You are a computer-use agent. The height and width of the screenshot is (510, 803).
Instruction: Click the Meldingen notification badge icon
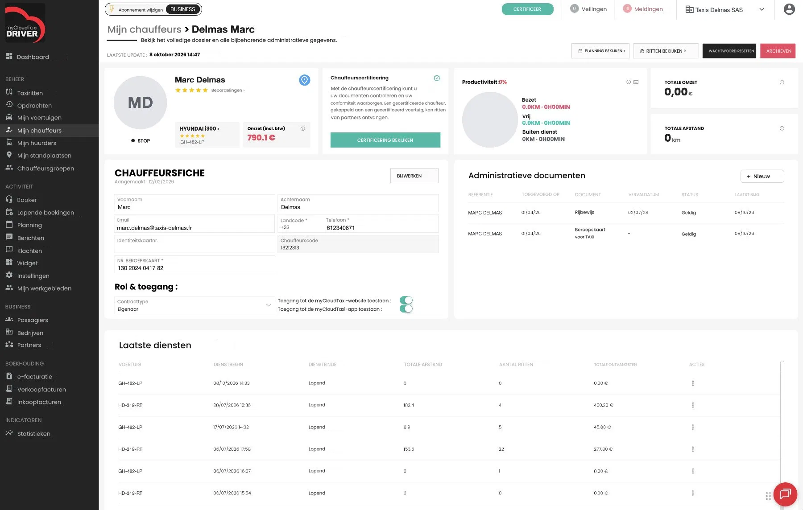627,8
